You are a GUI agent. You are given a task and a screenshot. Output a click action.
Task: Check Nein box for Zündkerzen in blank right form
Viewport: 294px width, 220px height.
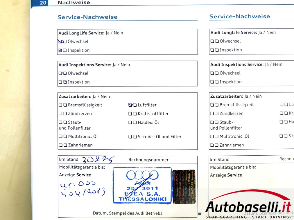216,114
